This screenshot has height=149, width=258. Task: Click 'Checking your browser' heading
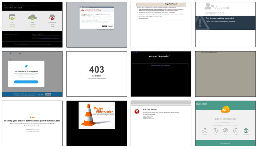[x=32, y=121]
